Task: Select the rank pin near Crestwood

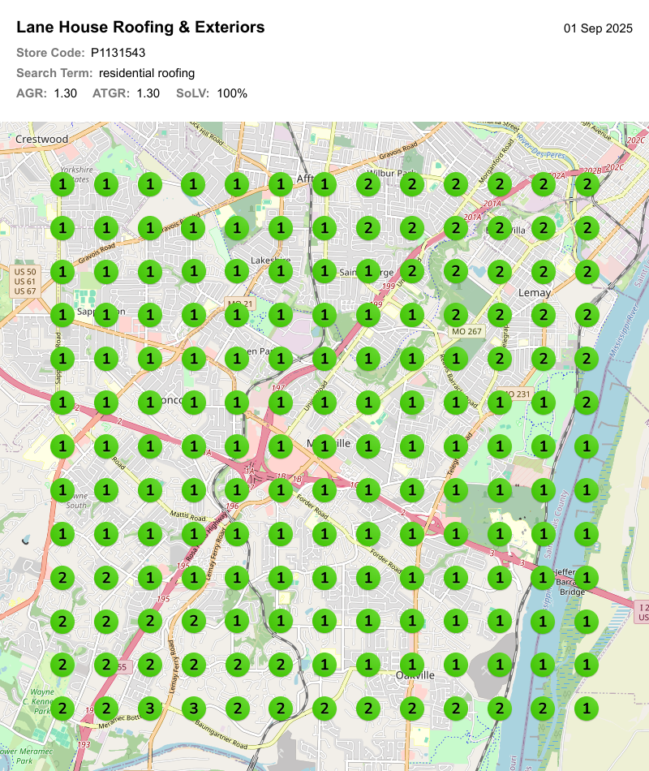Action: pyautogui.click(x=62, y=184)
